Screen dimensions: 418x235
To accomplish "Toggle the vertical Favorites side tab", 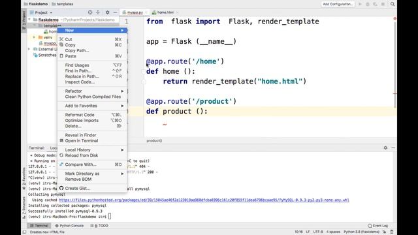I will pos(24,178).
